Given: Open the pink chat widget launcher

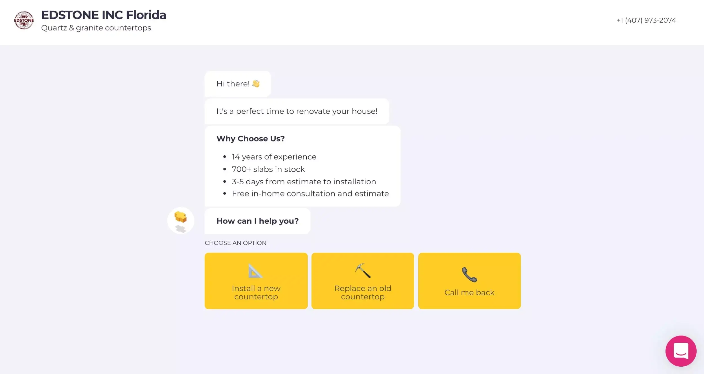Looking at the screenshot, I should click(x=681, y=351).
